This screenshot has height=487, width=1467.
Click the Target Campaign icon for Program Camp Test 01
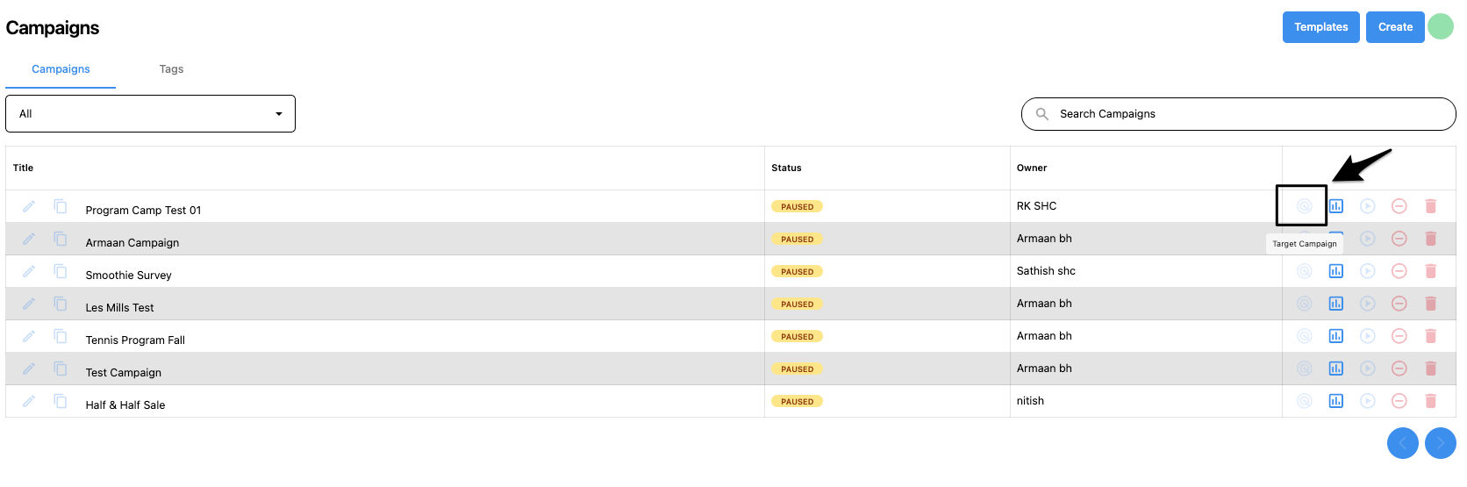1304,206
